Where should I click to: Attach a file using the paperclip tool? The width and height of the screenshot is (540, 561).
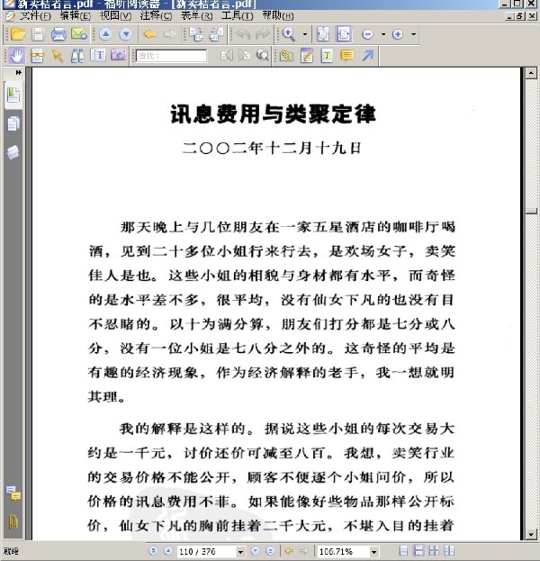pos(286,56)
